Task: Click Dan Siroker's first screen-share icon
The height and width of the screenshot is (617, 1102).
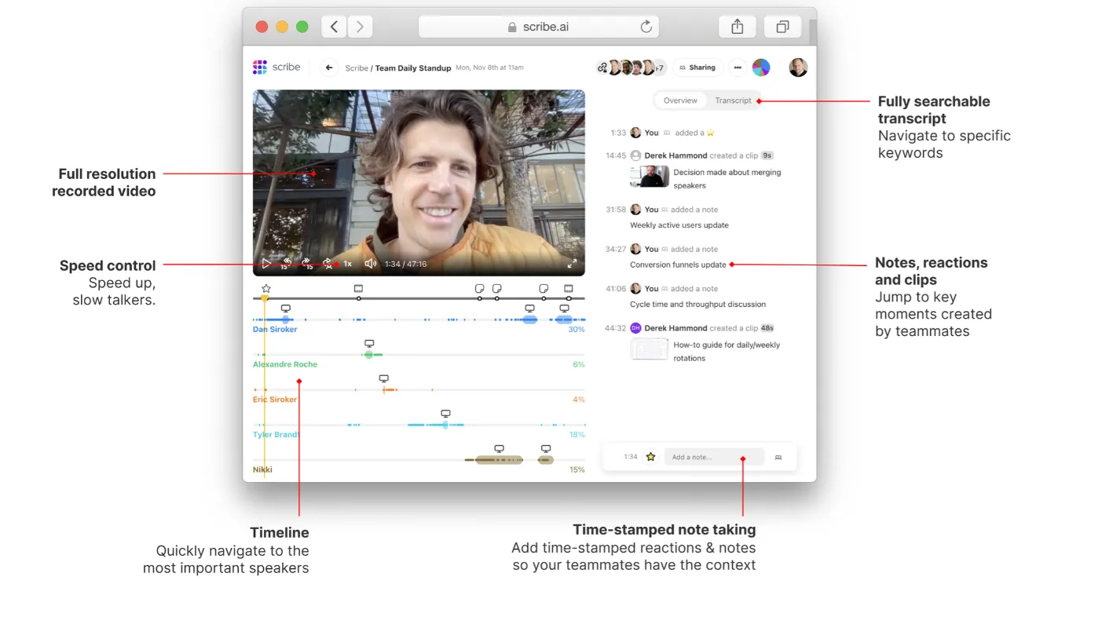Action: click(286, 308)
